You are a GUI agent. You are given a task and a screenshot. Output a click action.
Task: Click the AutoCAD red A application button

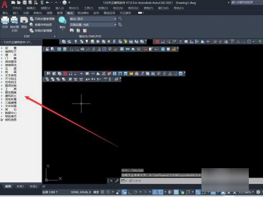[4, 4]
